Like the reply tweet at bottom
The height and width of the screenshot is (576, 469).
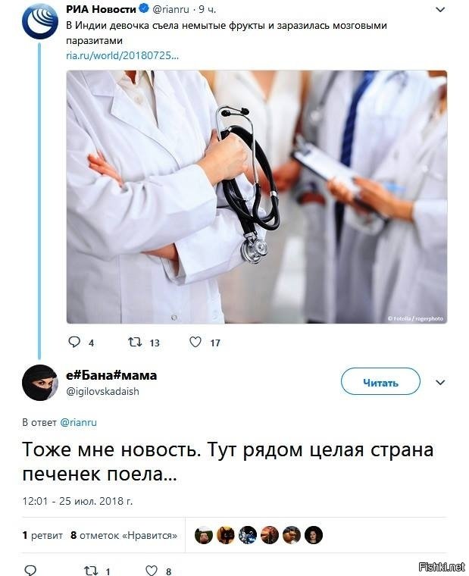pos(152,570)
